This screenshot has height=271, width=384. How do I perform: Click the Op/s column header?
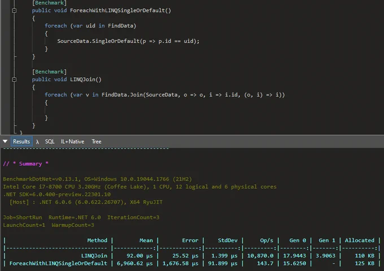(267, 241)
